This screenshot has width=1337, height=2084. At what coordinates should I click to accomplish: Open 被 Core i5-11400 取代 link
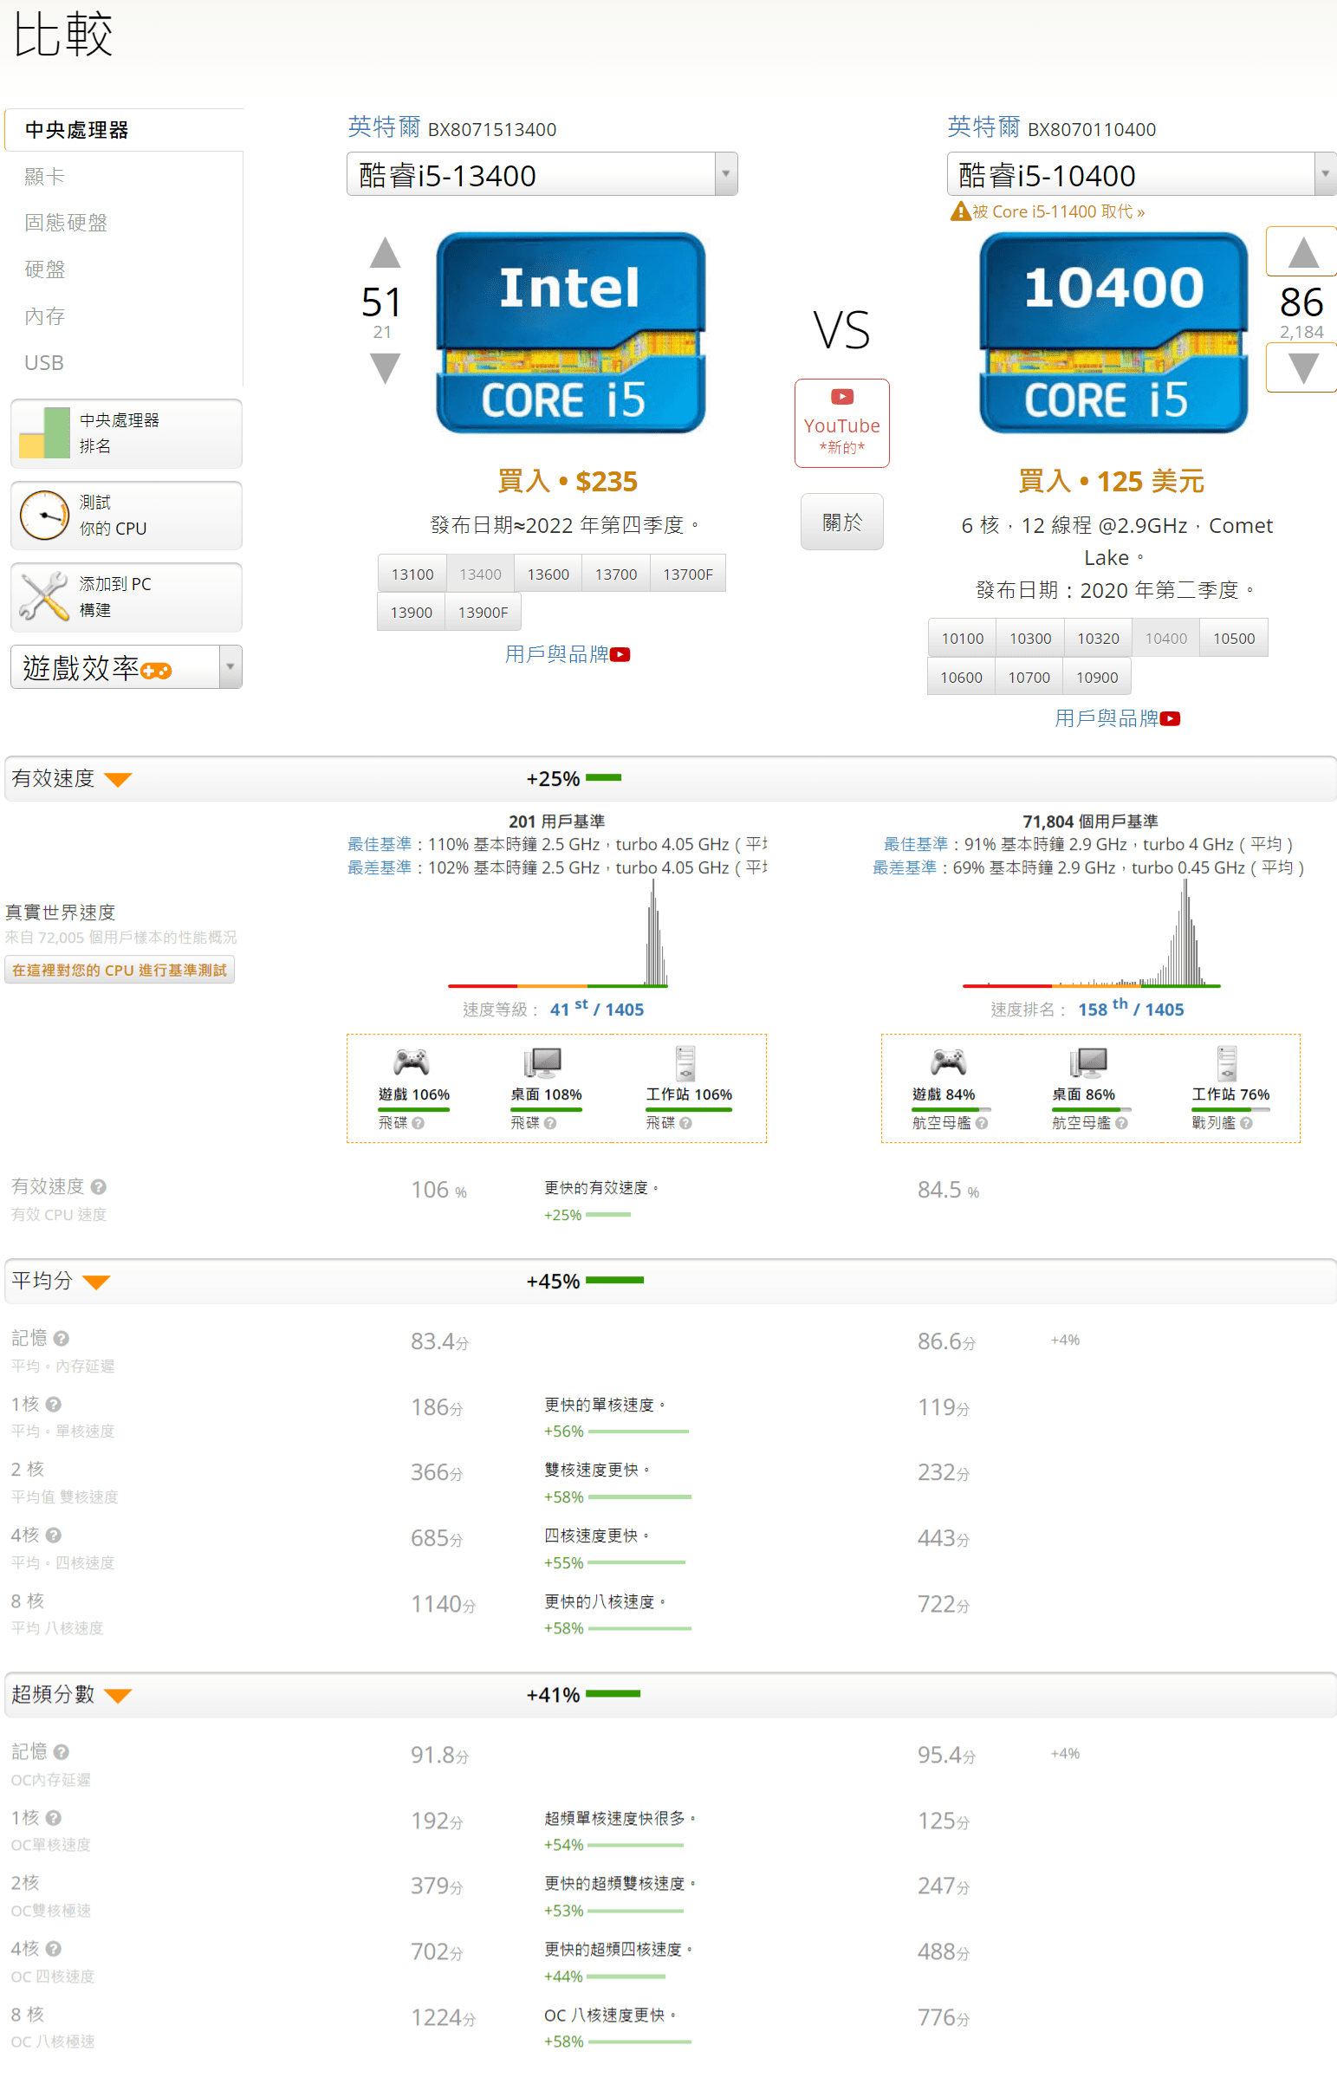pos(1058,211)
